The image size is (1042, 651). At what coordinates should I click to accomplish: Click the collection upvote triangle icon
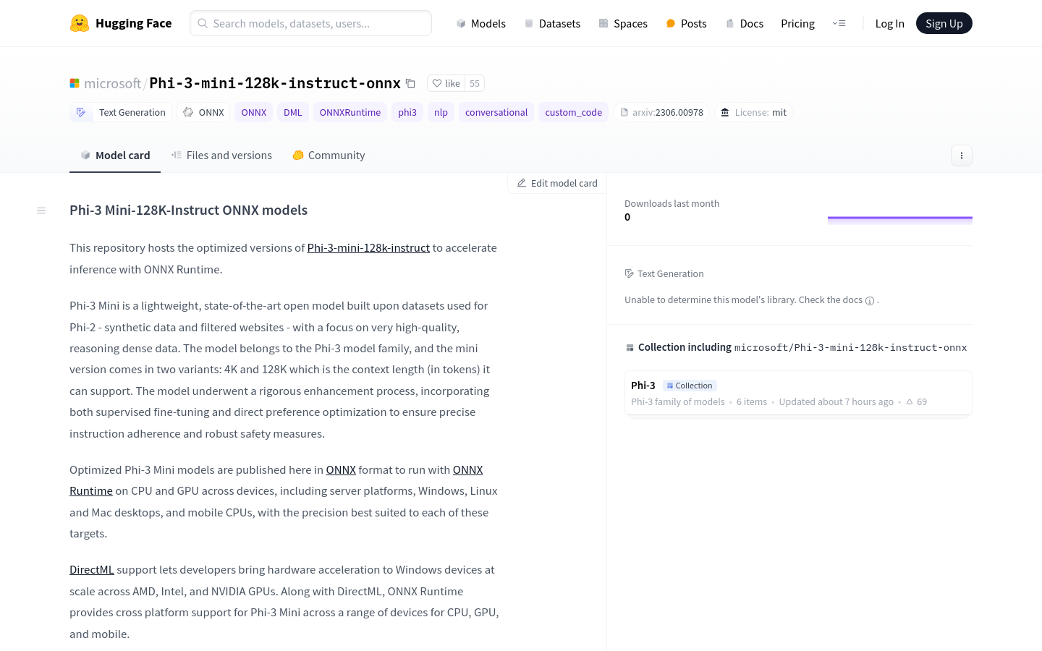[910, 401]
